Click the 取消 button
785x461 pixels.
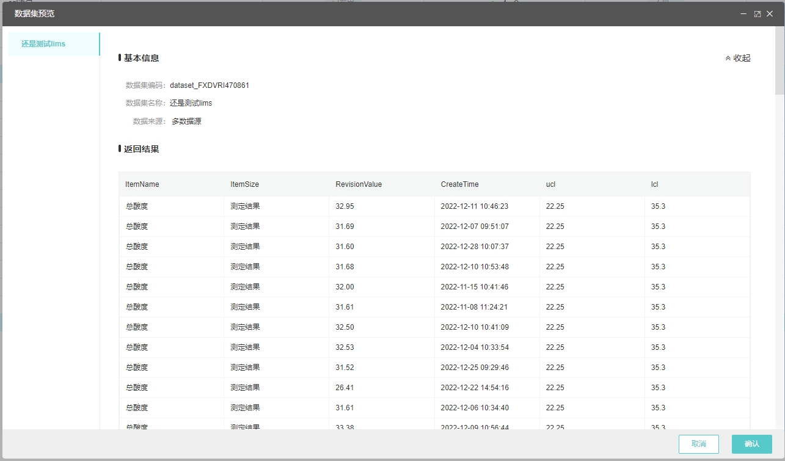(x=699, y=444)
